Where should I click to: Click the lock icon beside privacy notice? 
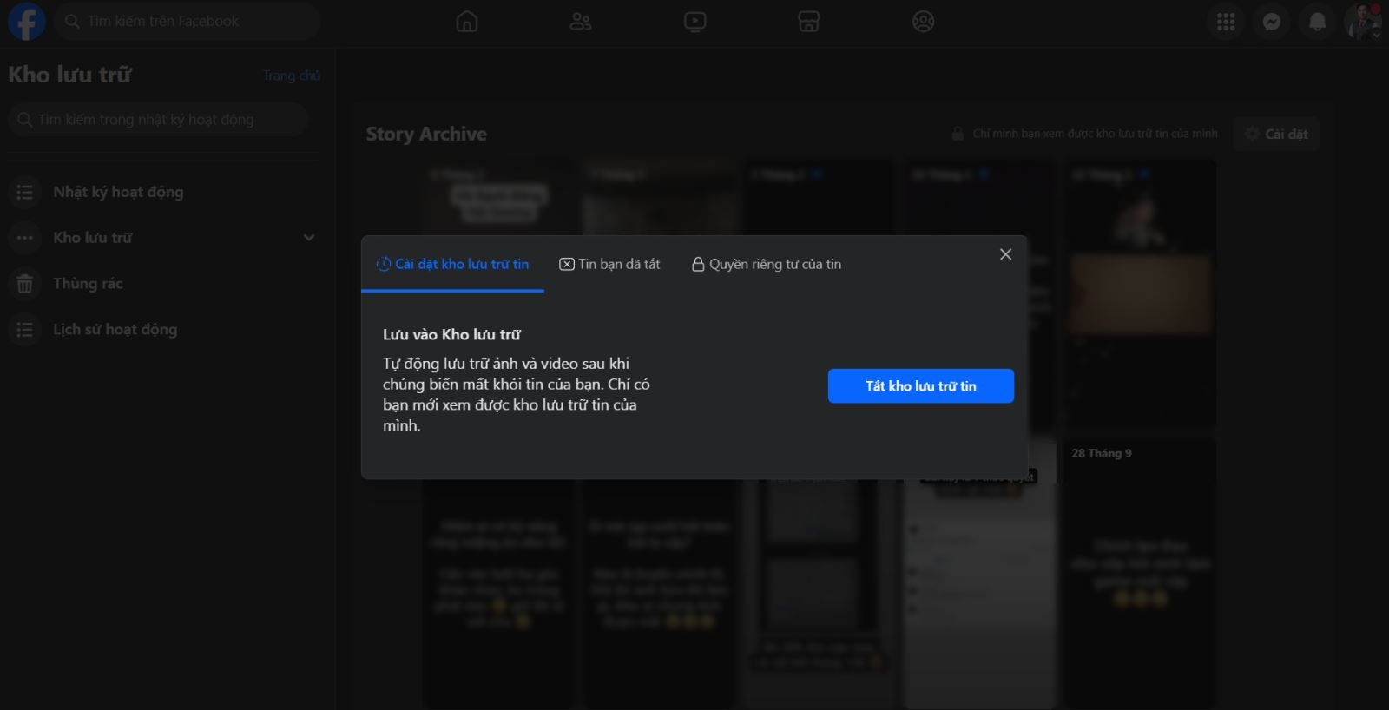point(958,134)
